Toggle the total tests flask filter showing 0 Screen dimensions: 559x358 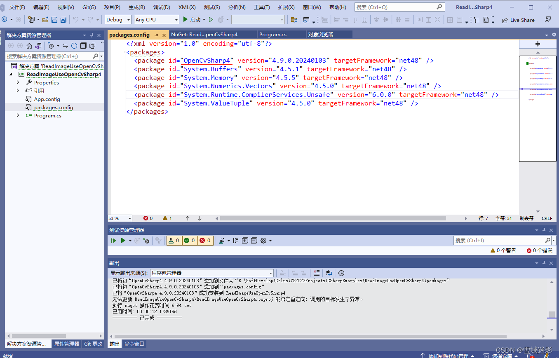pos(174,241)
